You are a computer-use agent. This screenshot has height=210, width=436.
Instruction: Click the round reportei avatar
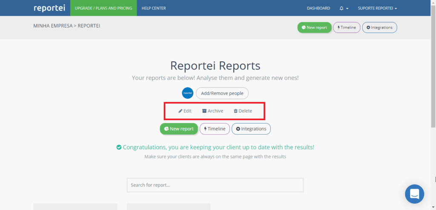[x=188, y=93]
